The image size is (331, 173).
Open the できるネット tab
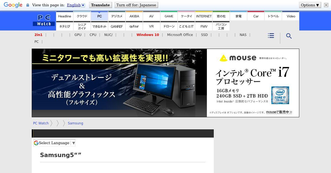pos(99,26)
